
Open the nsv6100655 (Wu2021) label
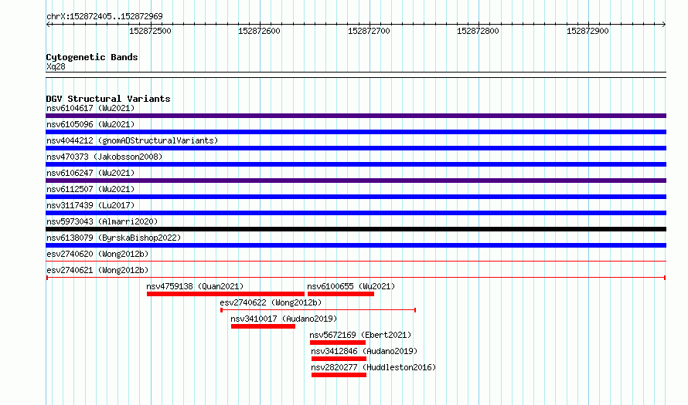351,286
